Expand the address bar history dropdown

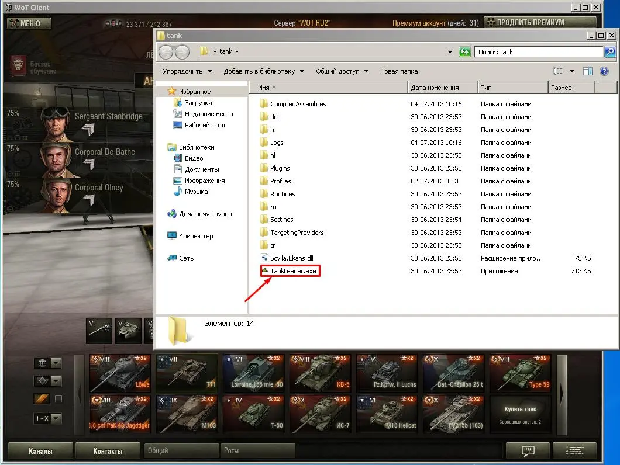[x=450, y=52]
